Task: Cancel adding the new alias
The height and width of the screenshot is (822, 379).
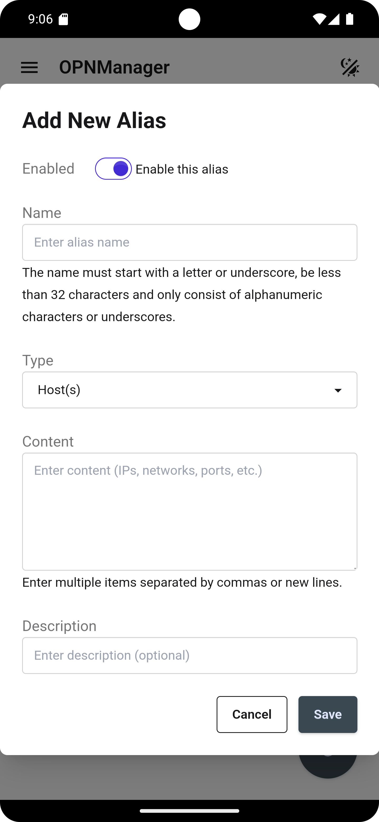Action: pyautogui.click(x=252, y=714)
